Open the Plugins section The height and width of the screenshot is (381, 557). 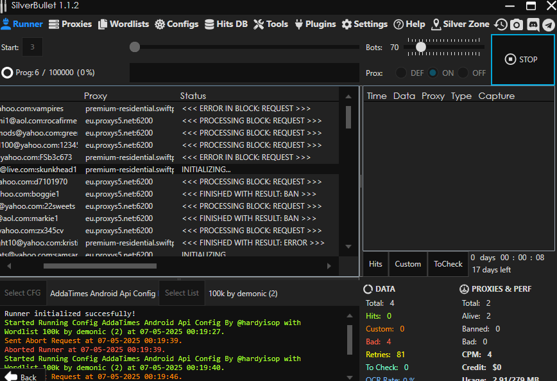(x=316, y=24)
